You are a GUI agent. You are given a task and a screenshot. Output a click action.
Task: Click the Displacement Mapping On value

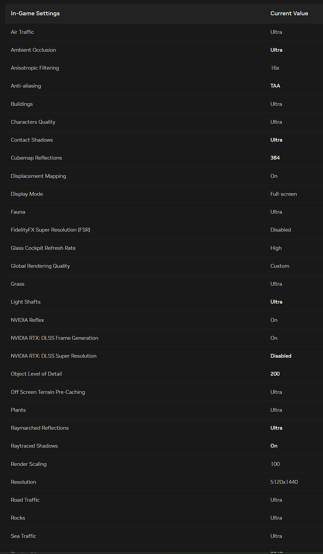274,176
